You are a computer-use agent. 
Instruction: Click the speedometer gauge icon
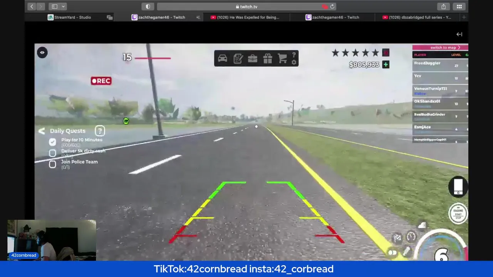pyautogui.click(x=411, y=236)
